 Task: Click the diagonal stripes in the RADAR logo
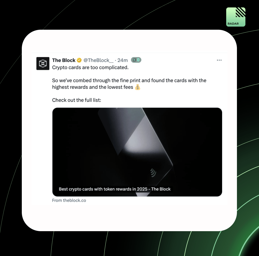coord(241,12)
